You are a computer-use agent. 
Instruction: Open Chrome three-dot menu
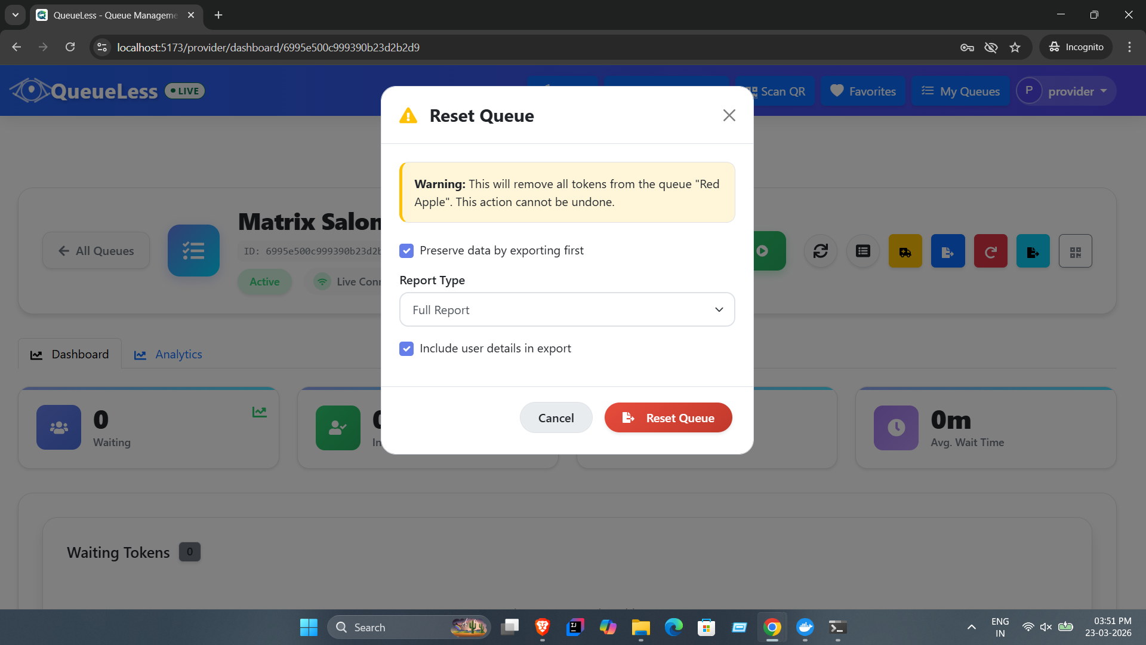[x=1129, y=47]
